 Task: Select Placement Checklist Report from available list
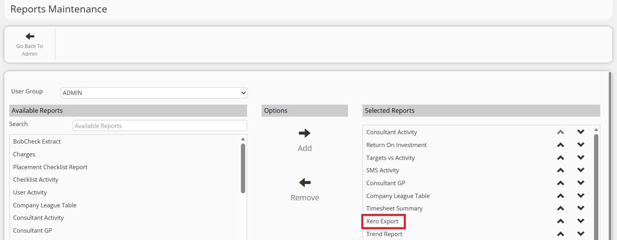50,167
